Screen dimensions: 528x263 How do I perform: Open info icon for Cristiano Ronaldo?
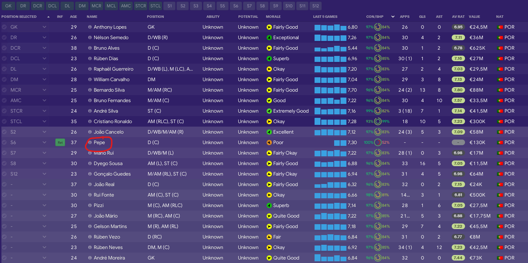[x=90, y=121]
